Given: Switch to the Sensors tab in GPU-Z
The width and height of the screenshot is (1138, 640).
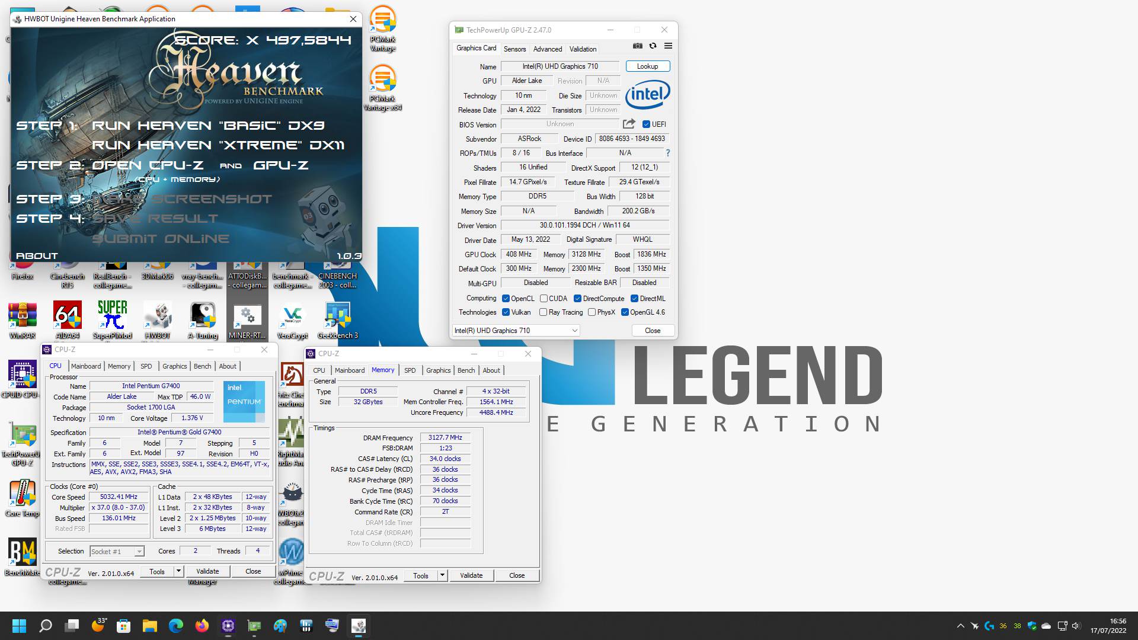Looking at the screenshot, I should (x=514, y=49).
